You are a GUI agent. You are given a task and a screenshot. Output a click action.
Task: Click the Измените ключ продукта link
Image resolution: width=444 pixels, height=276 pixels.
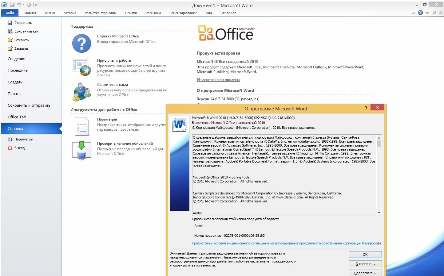219,80
